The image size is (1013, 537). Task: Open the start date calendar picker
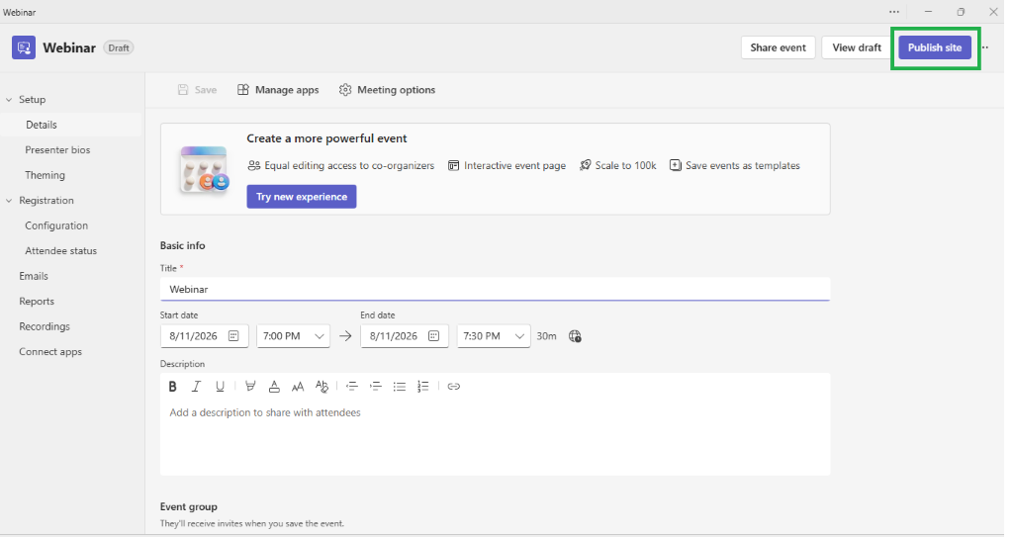tap(233, 336)
